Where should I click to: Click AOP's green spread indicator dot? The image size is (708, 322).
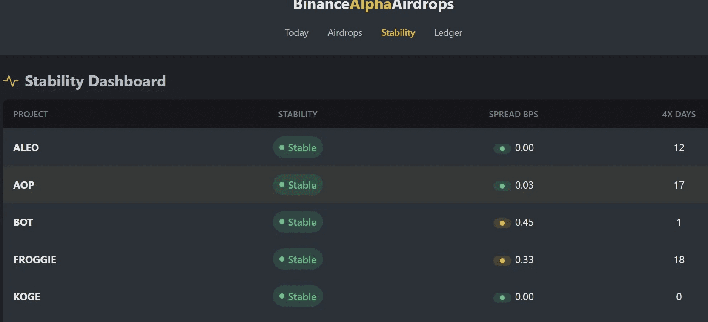pos(502,186)
